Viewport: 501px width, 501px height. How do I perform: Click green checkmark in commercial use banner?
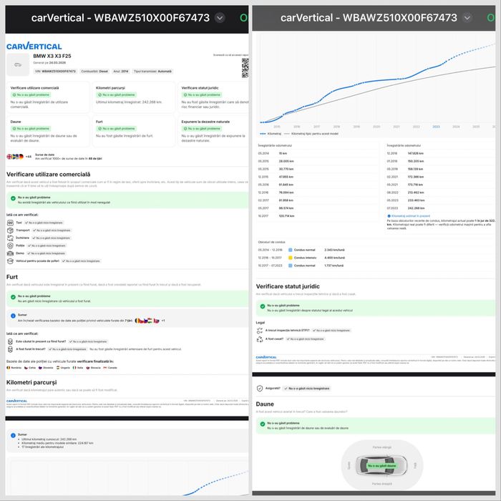pyautogui.click(x=13, y=198)
